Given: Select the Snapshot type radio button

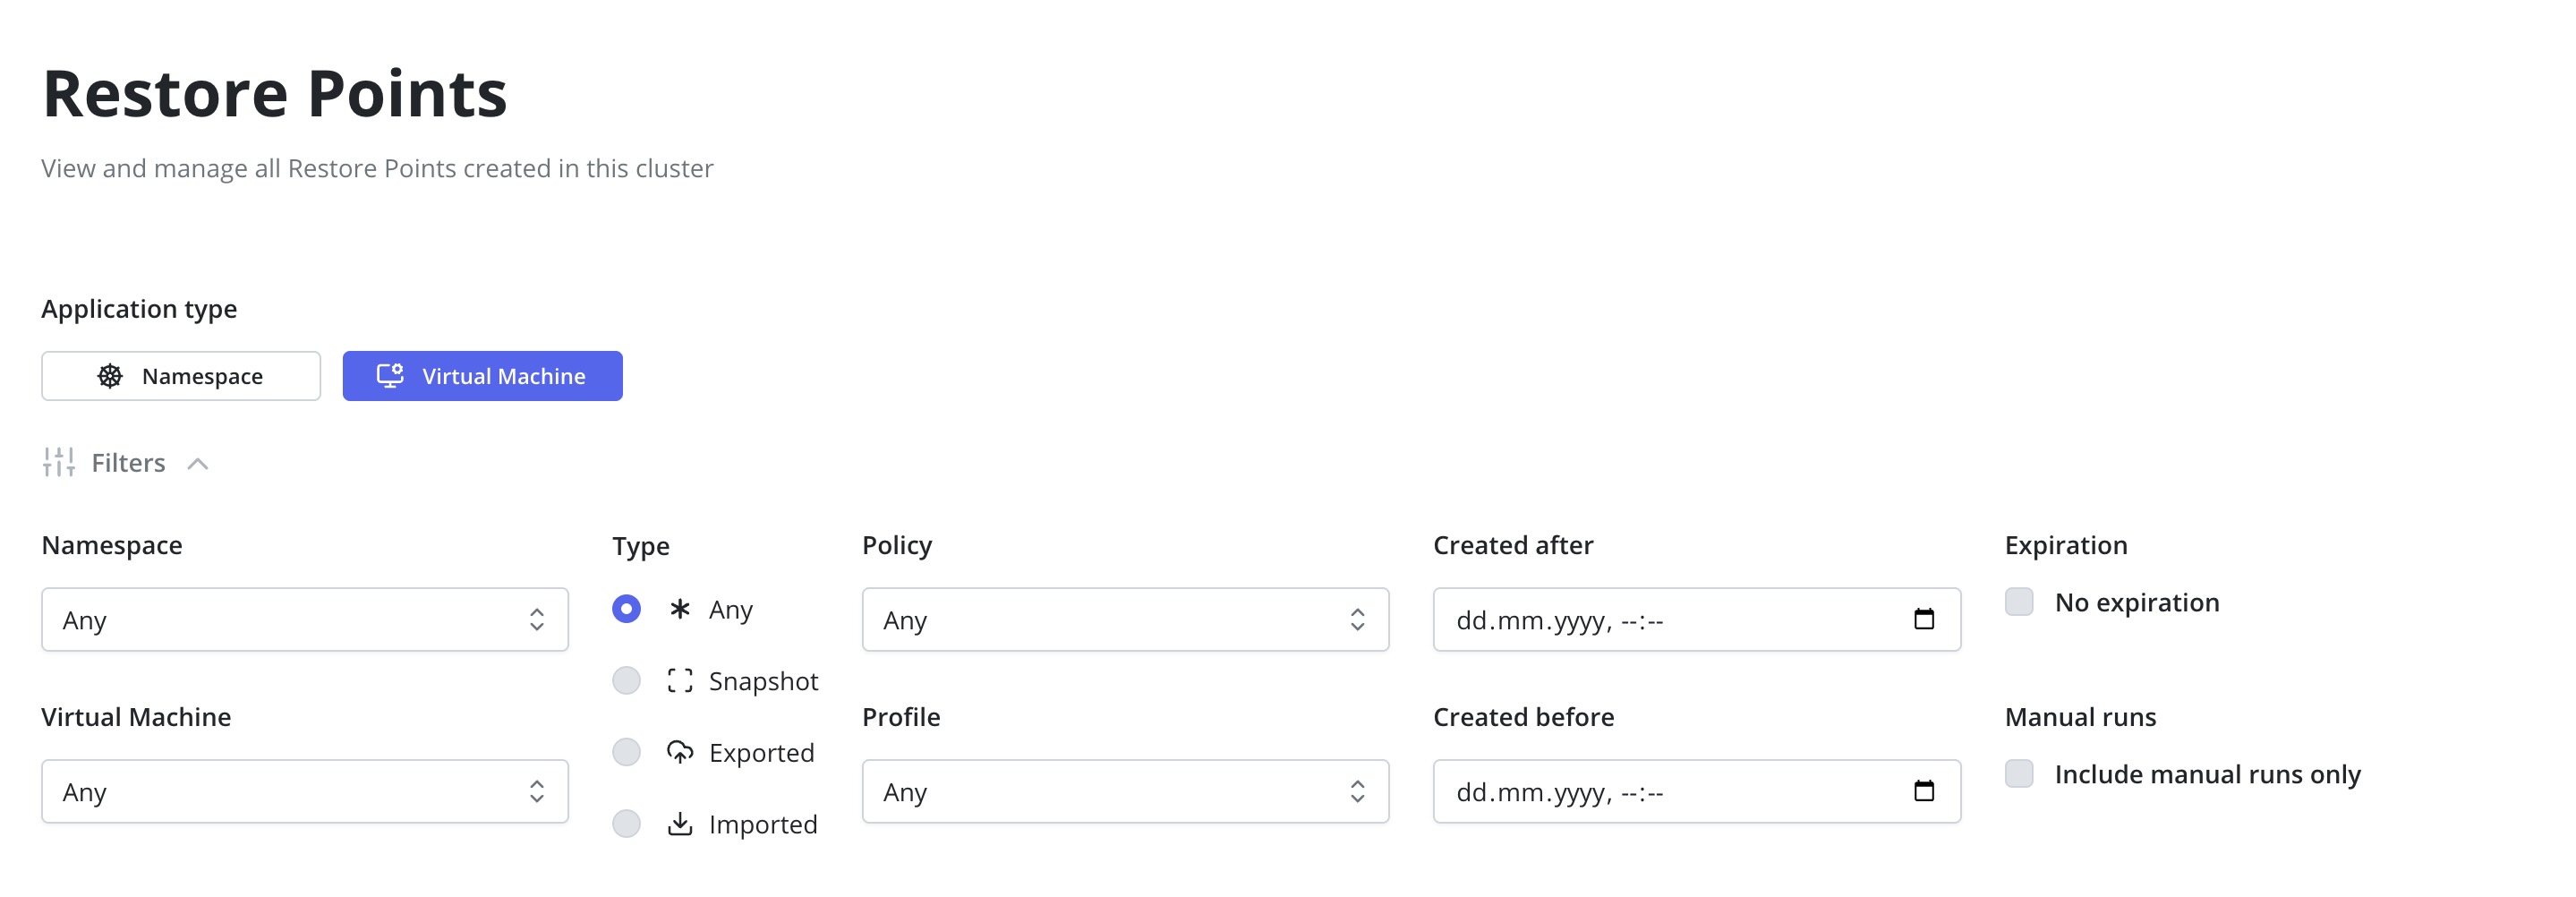Looking at the screenshot, I should (626, 681).
